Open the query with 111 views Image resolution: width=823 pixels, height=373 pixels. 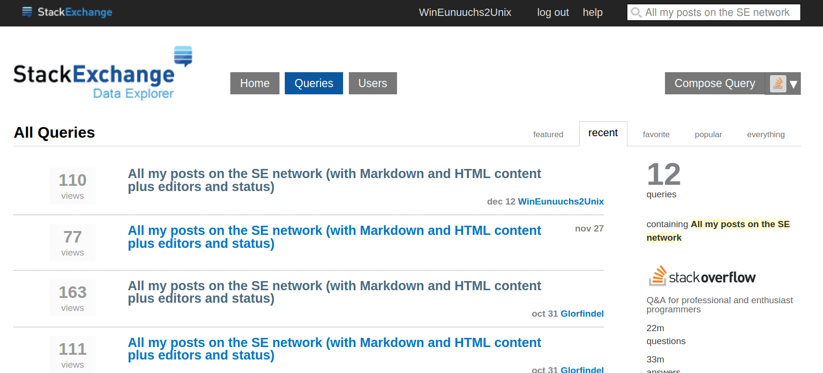pos(334,349)
